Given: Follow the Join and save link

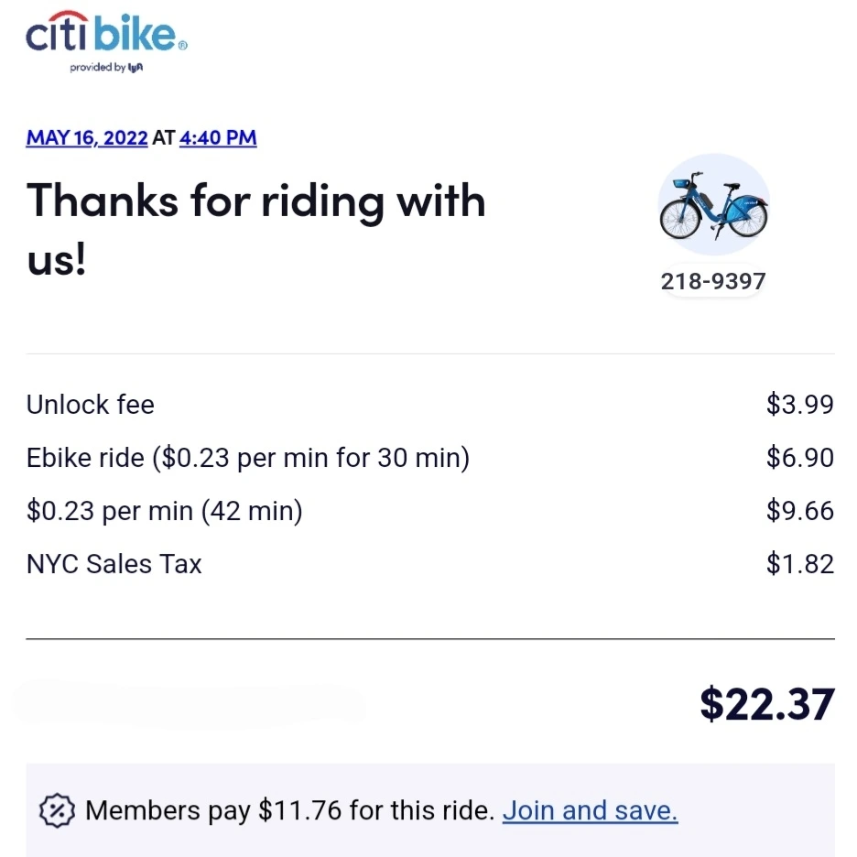Looking at the screenshot, I should (590, 810).
